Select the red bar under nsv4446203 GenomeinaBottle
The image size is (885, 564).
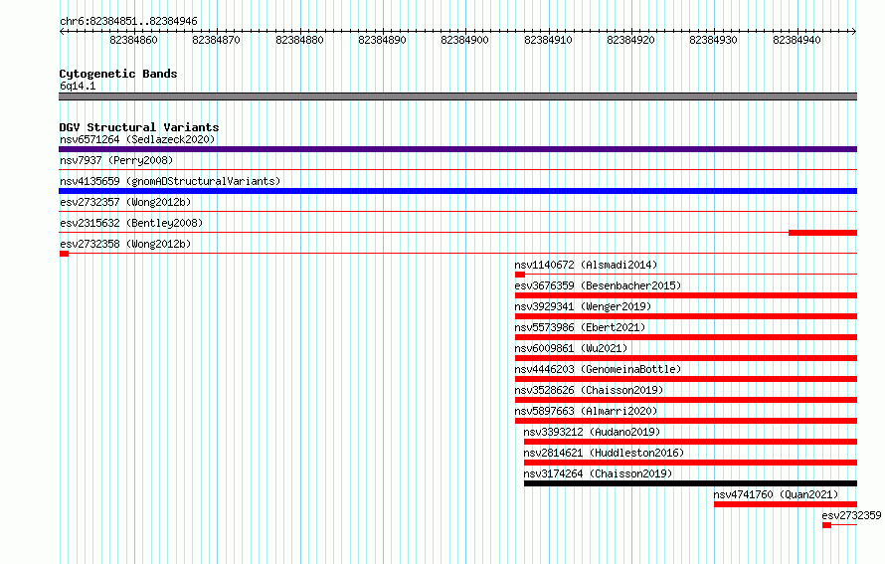click(x=686, y=379)
